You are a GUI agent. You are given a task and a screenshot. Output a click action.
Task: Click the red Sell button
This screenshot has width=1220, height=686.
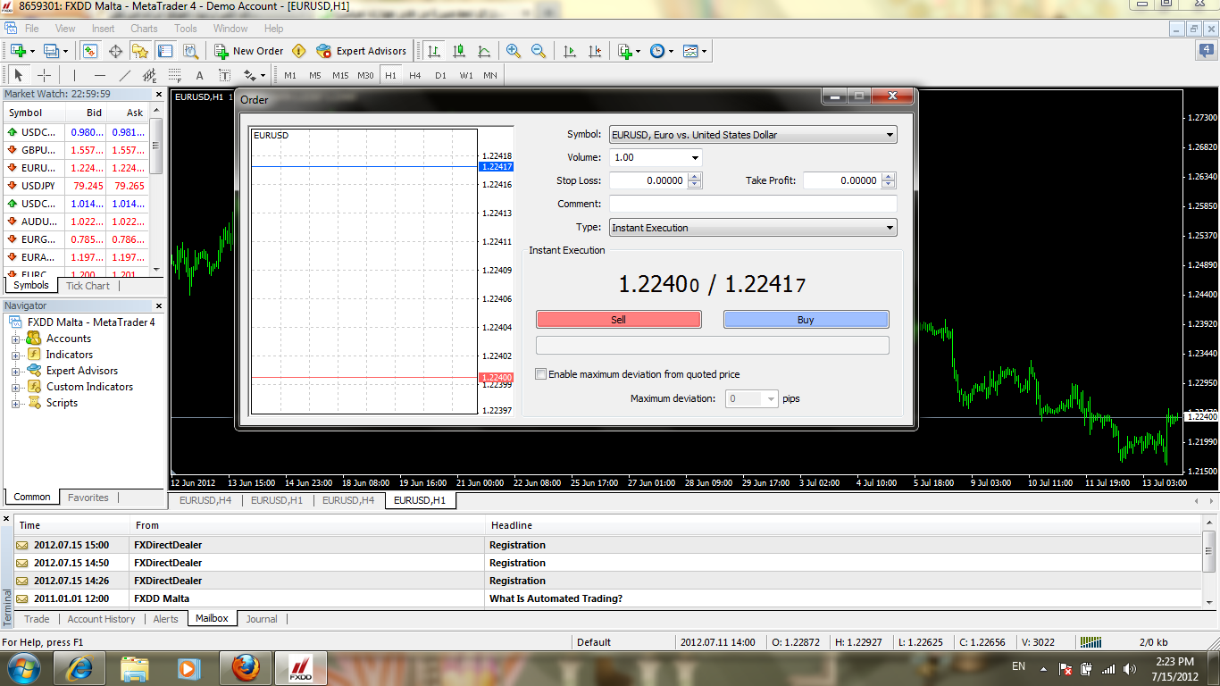(x=618, y=320)
